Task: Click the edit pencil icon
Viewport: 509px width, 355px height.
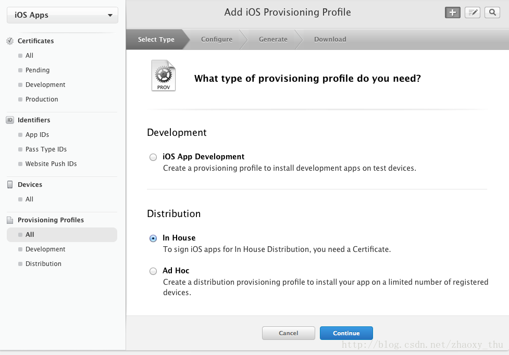Action: point(473,12)
